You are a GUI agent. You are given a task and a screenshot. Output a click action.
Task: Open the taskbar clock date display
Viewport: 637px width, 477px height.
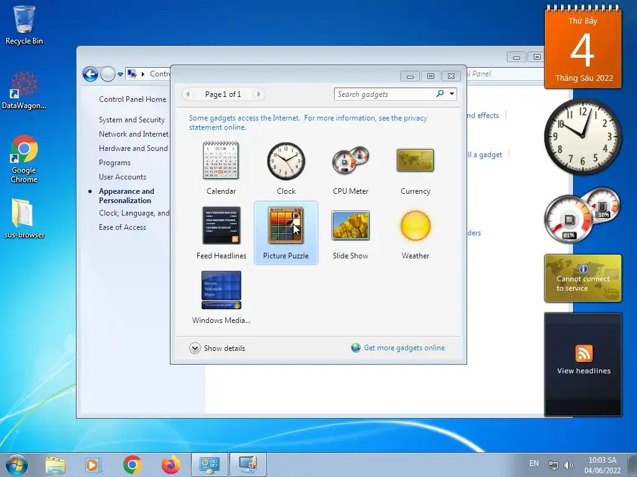(x=602, y=465)
